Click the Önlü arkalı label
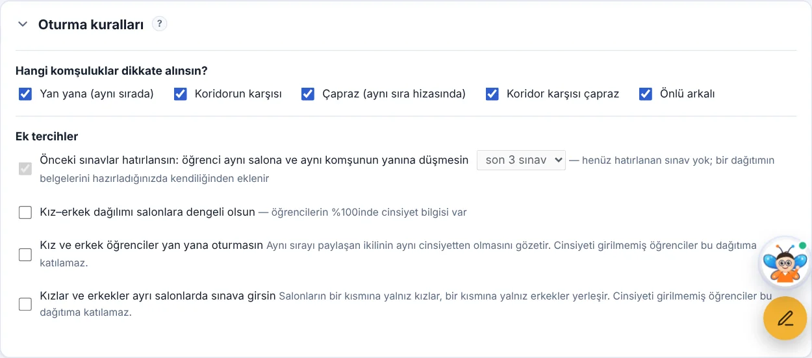 pyautogui.click(x=687, y=94)
